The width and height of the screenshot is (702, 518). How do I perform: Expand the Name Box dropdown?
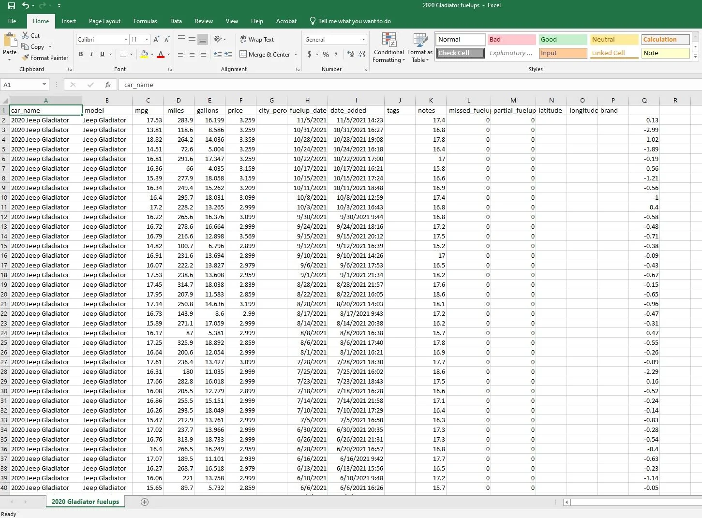(x=44, y=85)
